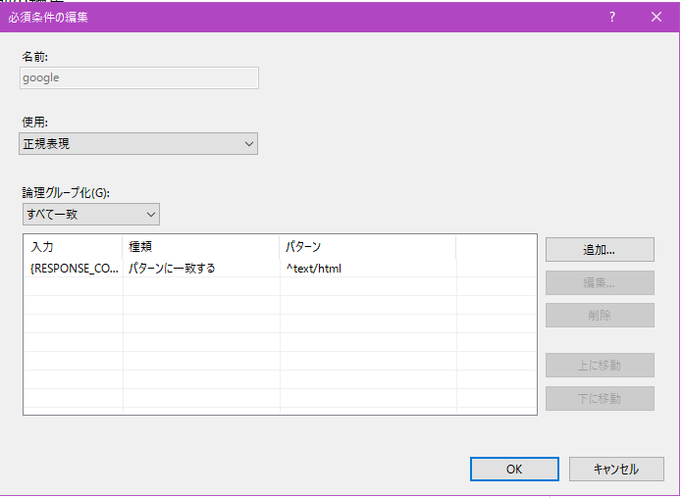
Task: Click the help question mark icon
Action: tap(612, 17)
